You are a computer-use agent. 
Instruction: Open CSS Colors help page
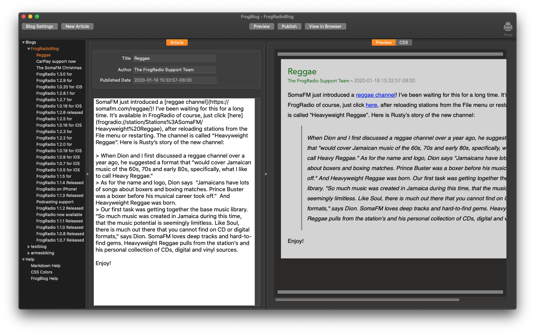tap(42, 272)
